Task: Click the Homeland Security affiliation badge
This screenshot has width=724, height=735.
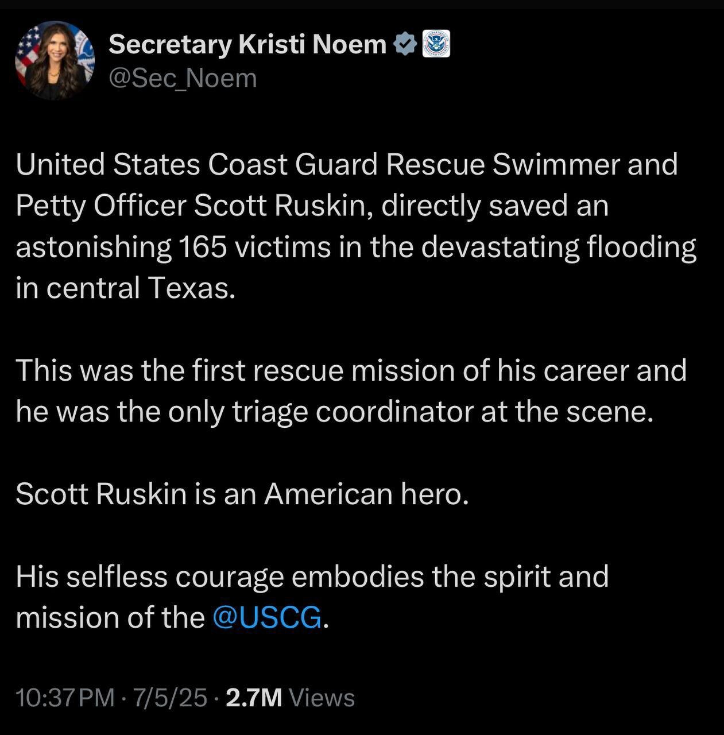Action: click(x=436, y=44)
